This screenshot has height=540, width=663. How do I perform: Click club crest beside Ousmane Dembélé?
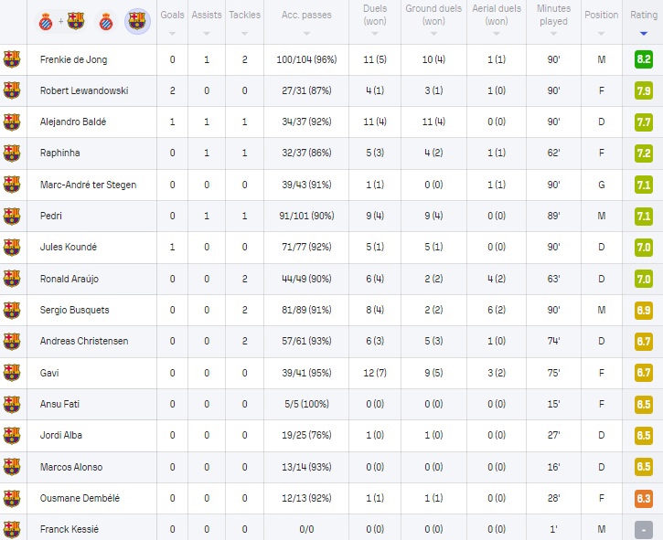click(12, 498)
